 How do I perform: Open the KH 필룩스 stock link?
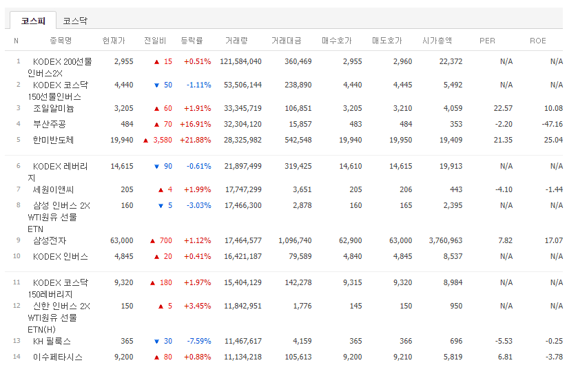52,341
